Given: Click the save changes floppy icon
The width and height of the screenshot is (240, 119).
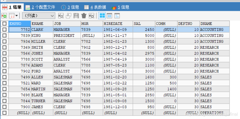Looking at the screenshot, I should [76, 16].
